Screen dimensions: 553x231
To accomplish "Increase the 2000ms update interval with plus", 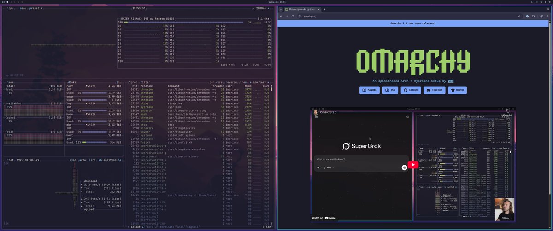I will [x=267, y=8].
